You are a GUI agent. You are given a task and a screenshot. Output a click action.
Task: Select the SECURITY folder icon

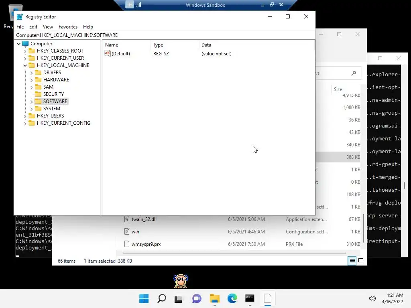coord(38,94)
